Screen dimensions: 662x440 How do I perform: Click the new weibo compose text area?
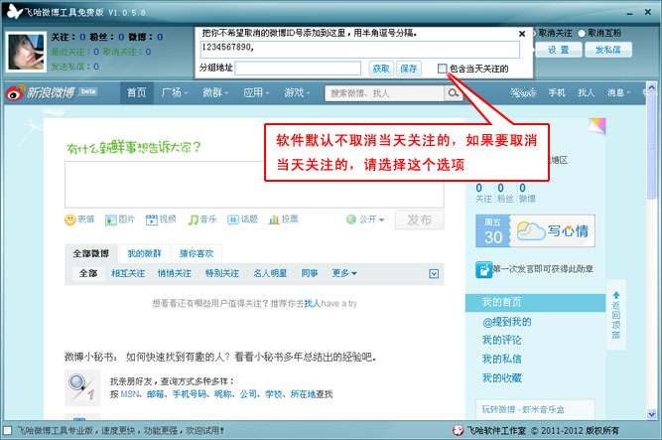(254, 185)
